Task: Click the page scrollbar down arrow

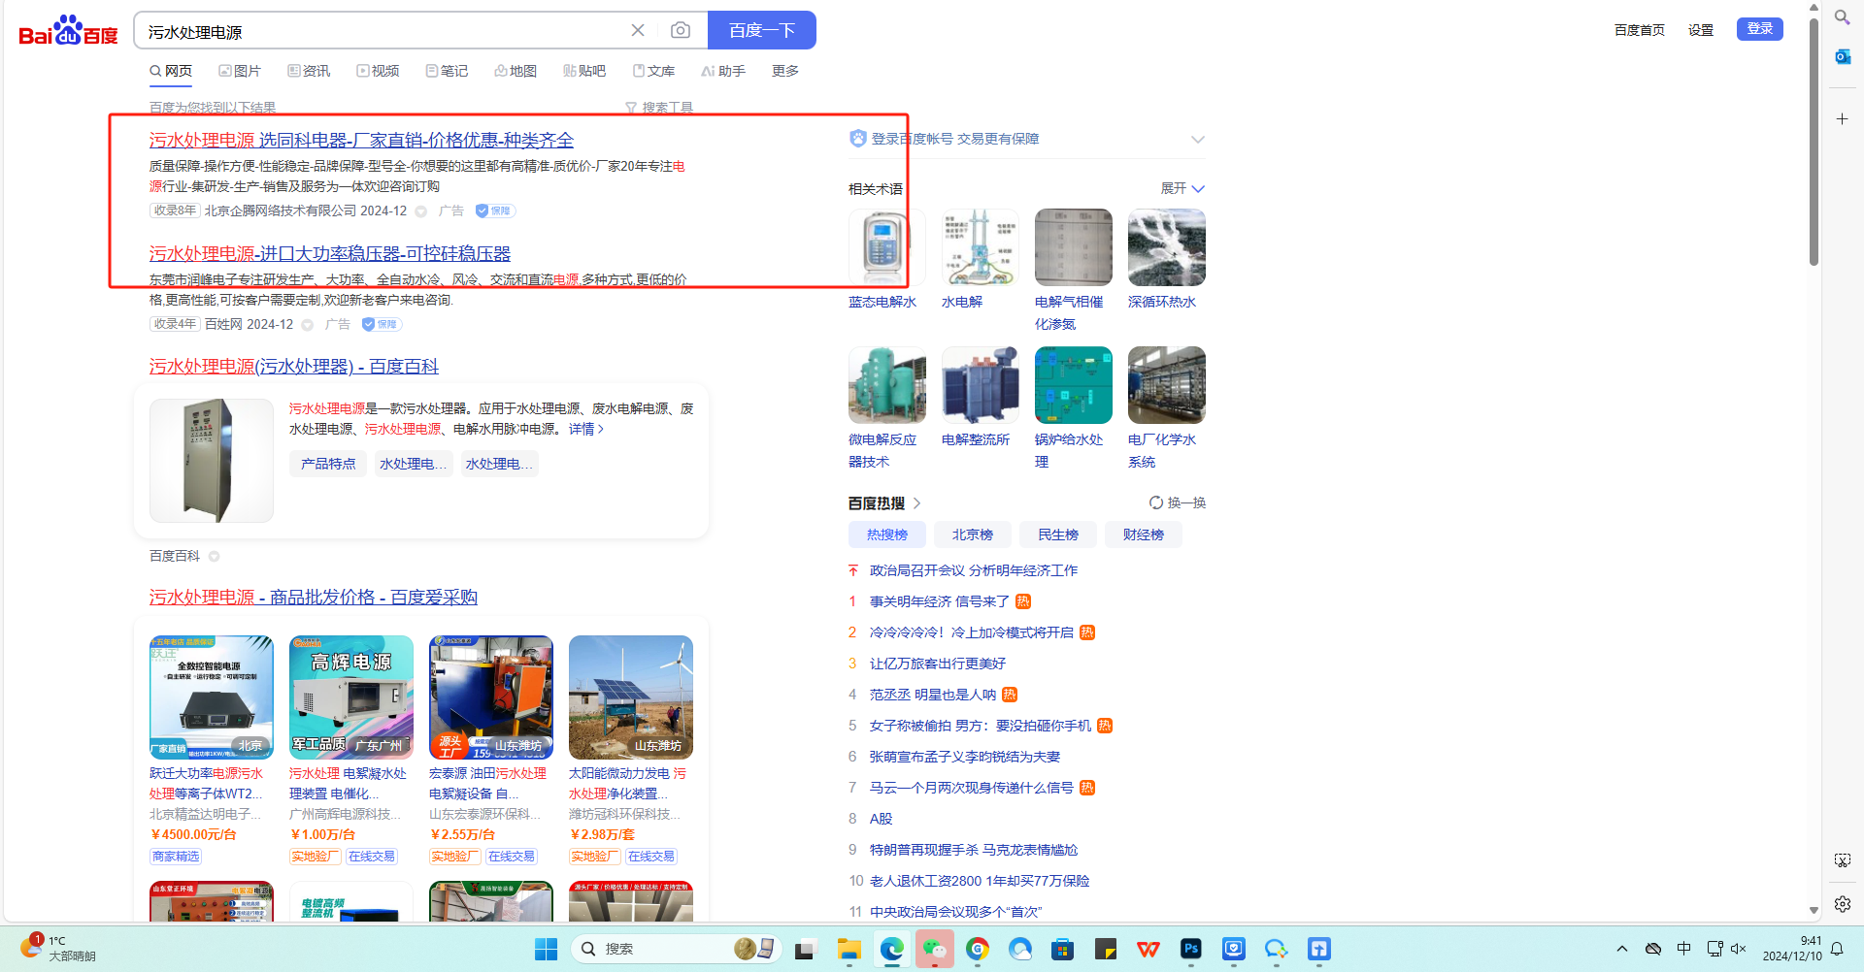Action: 1814,911
